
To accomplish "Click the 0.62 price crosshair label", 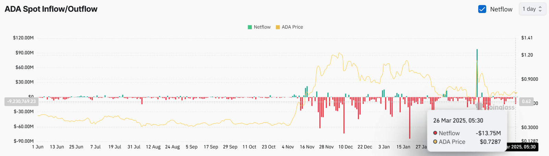I will (x=526, y=102).
